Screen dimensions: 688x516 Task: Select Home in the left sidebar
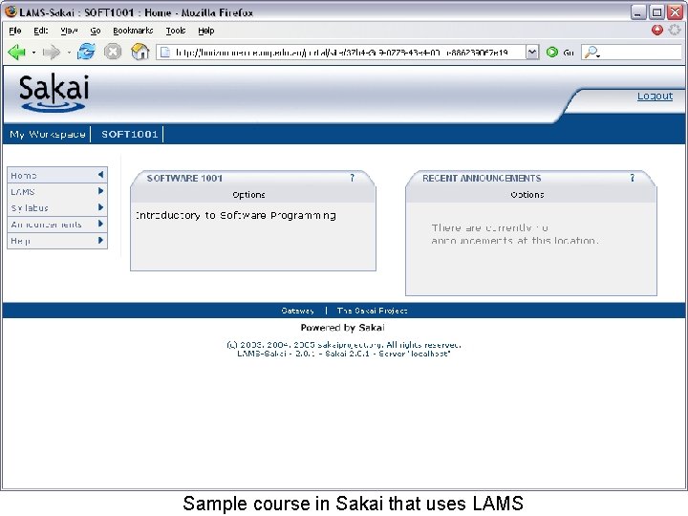[x=57, y=175]
